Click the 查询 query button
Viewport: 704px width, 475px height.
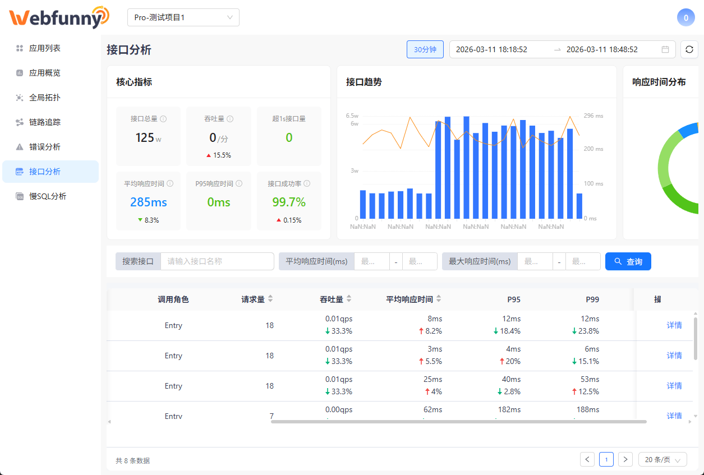[628, 261]
